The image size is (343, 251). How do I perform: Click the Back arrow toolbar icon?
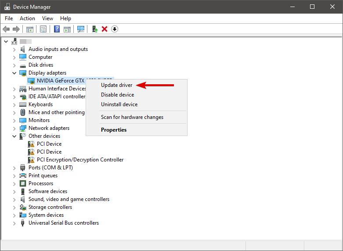(6, 29)
